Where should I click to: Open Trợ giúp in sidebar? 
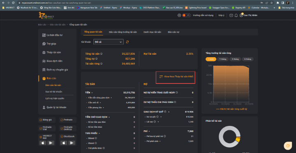(x=49, y=44)
